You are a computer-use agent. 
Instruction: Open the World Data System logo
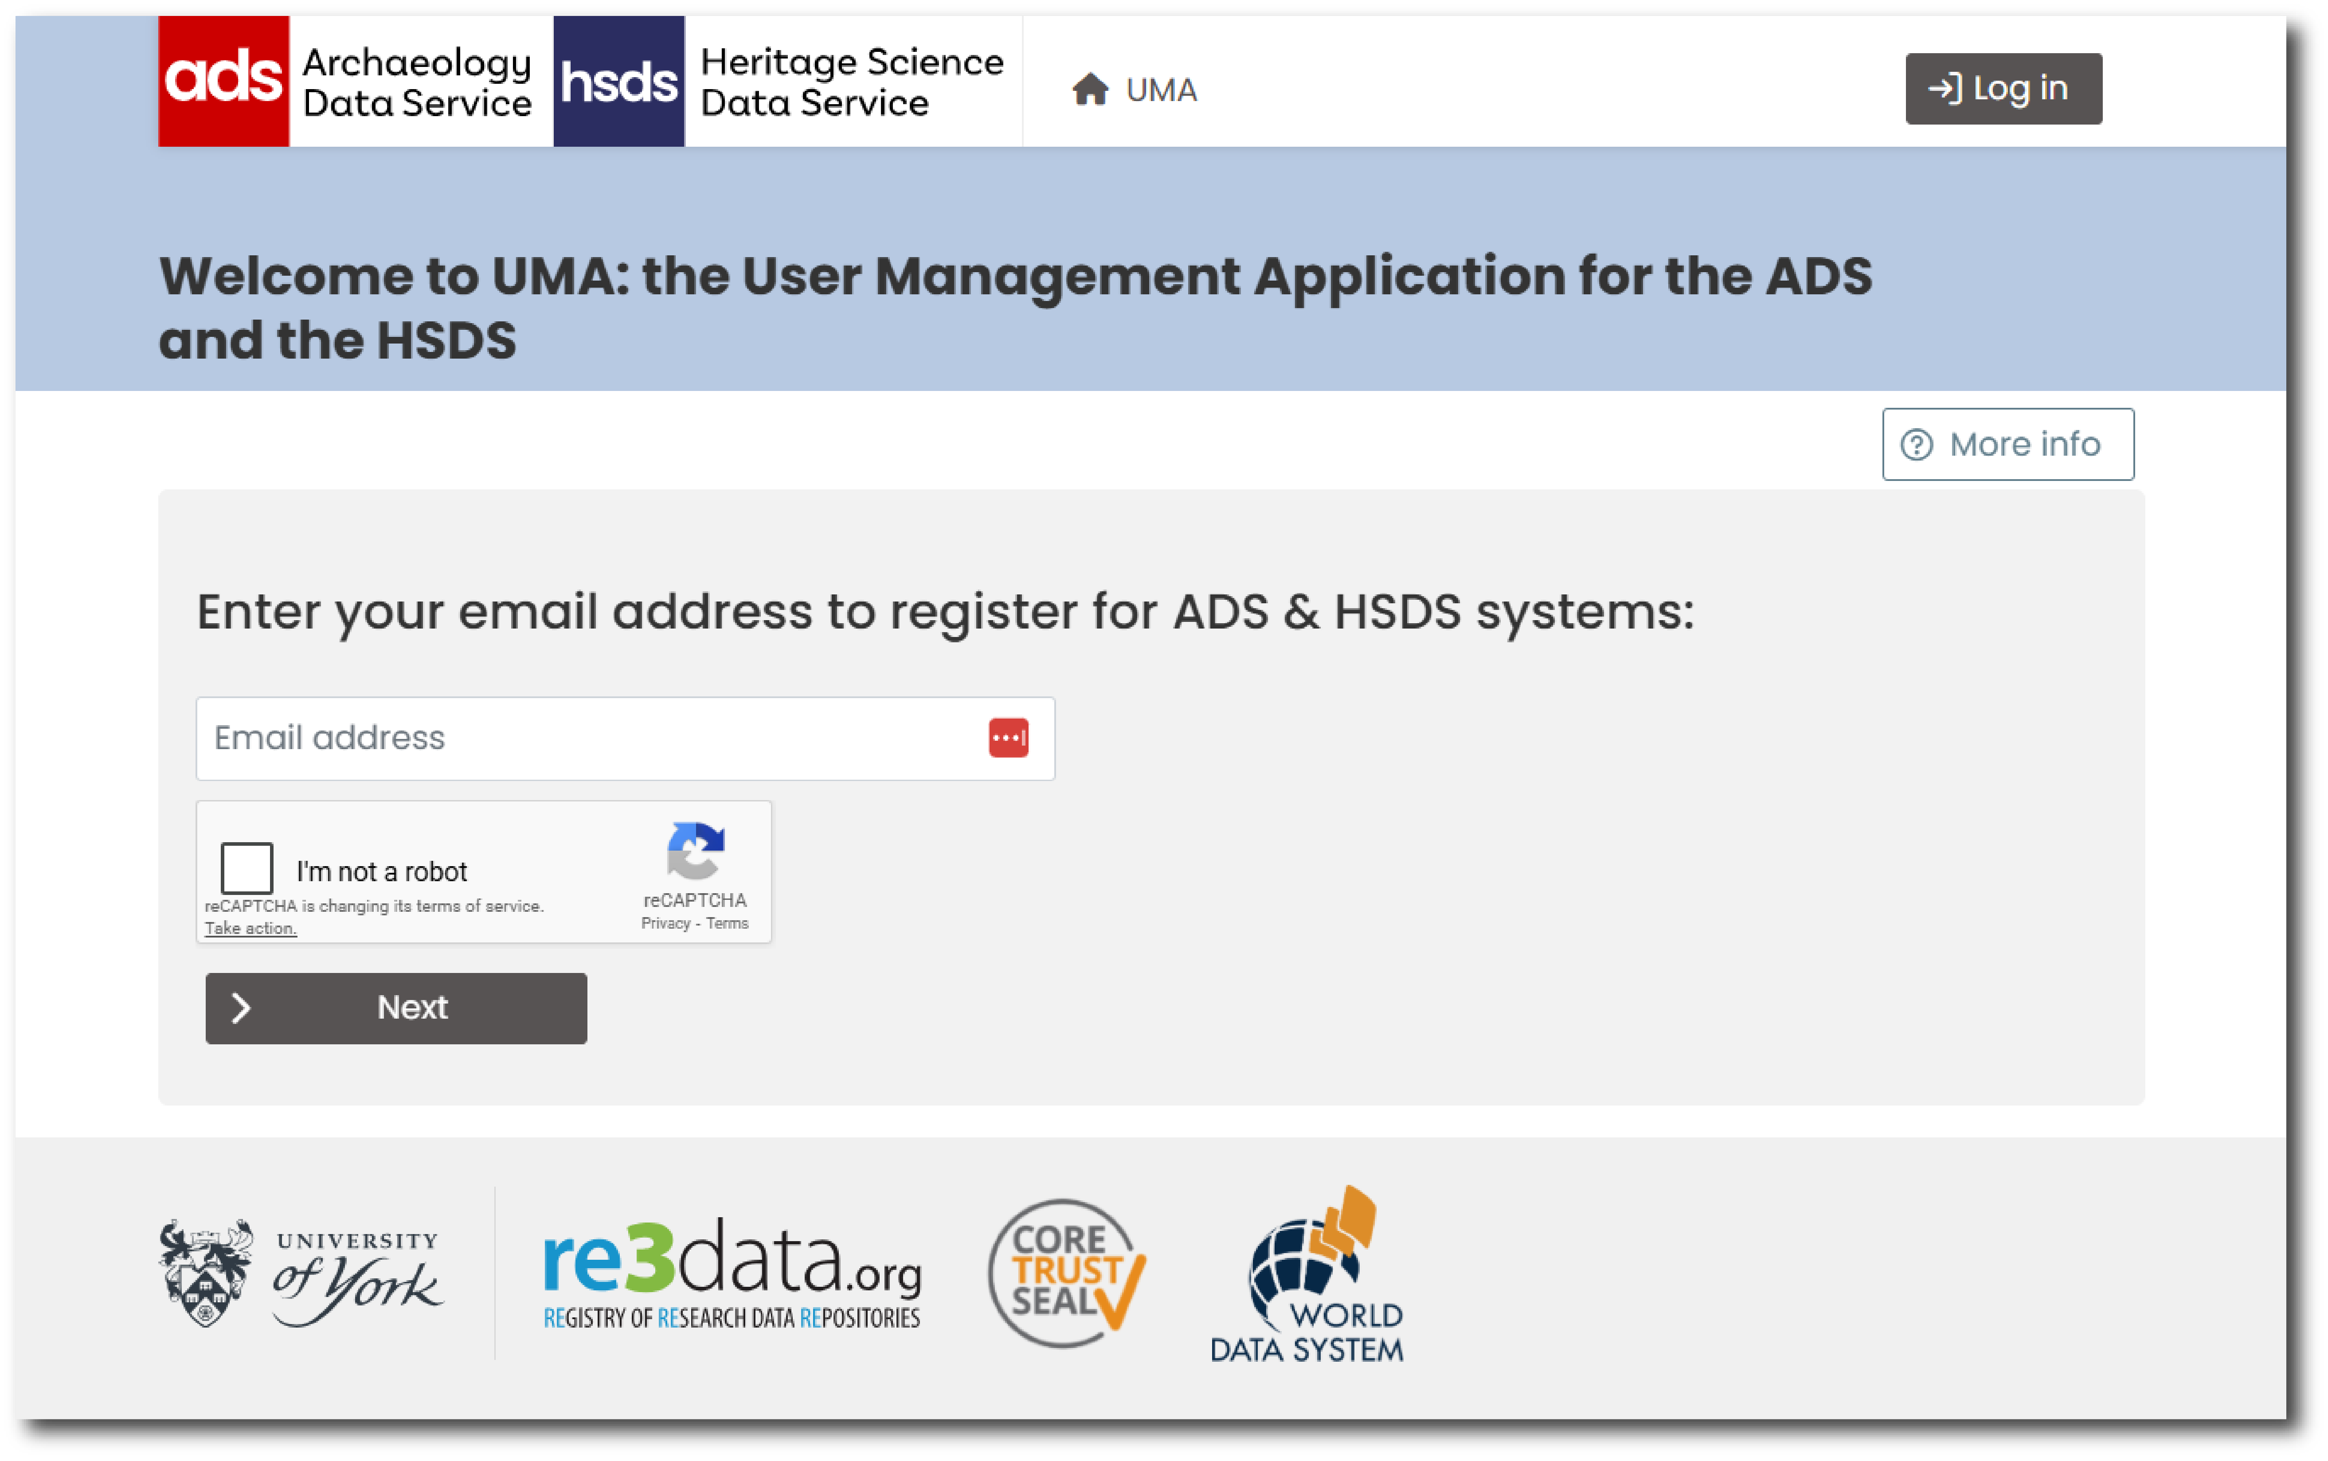pos(1307,1274)
